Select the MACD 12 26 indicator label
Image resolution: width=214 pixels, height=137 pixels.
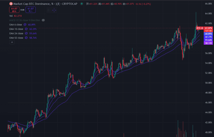click(x=25, y=20)
